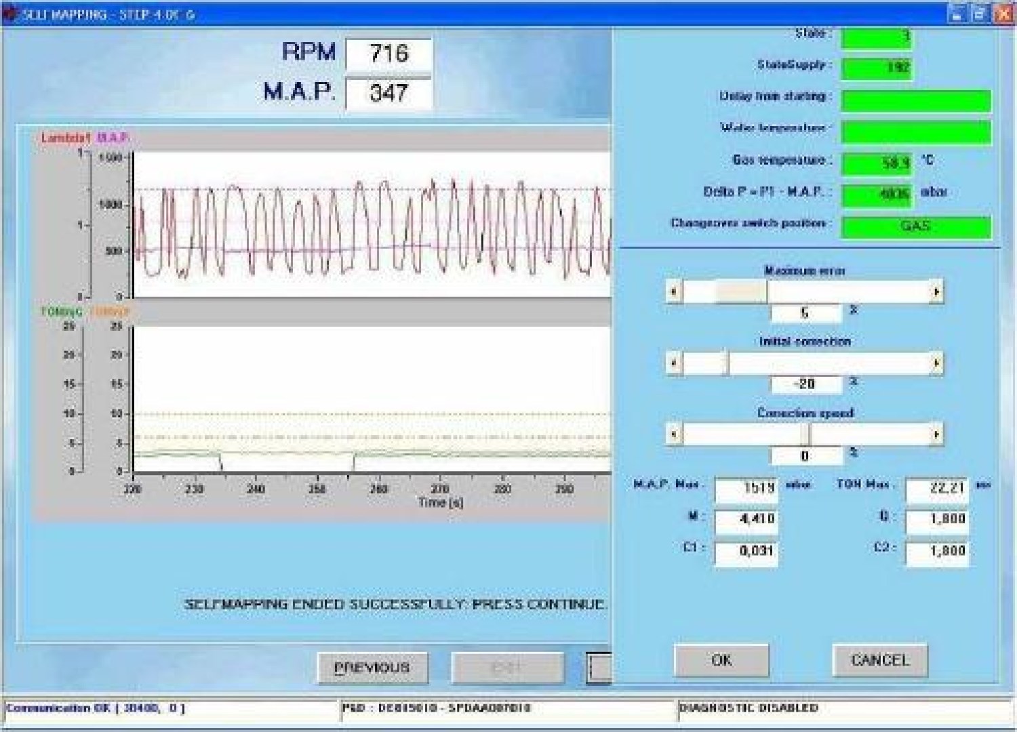Image resolution: width=1017 pixels, height=732 pixels.
Task: Close the Self Mapping window
Action: (1003, 14)
